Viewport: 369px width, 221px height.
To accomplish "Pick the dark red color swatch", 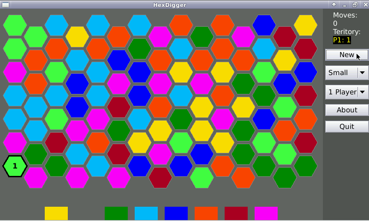I will [236, 214].
